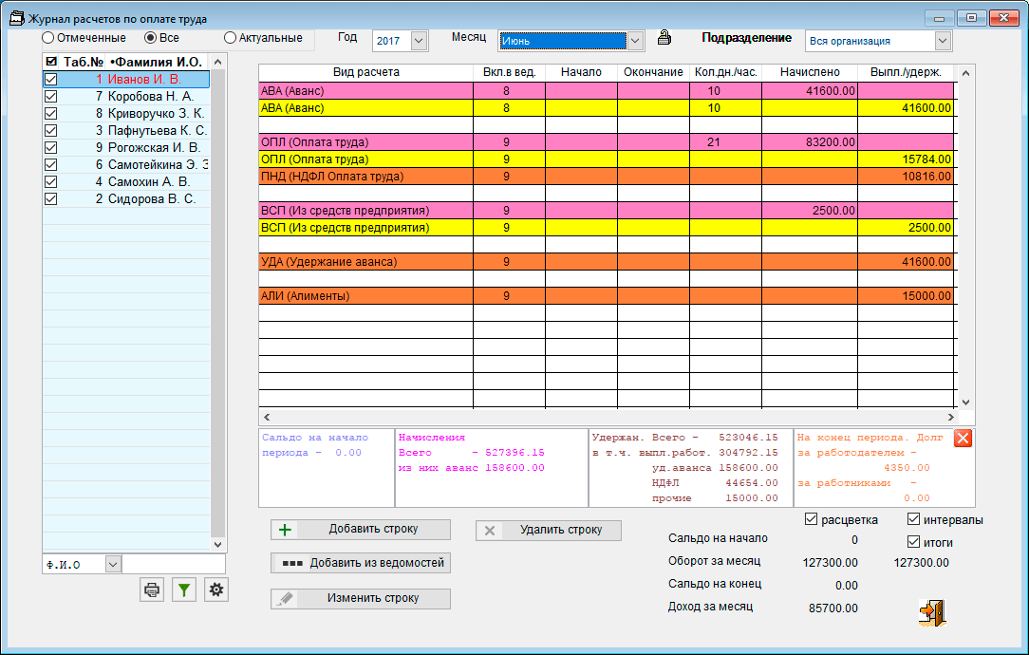Select the ПНД (НДФЛ Оплата труда) row
Viewport: 1029px width, 655px height.
[x=607, y=177]
